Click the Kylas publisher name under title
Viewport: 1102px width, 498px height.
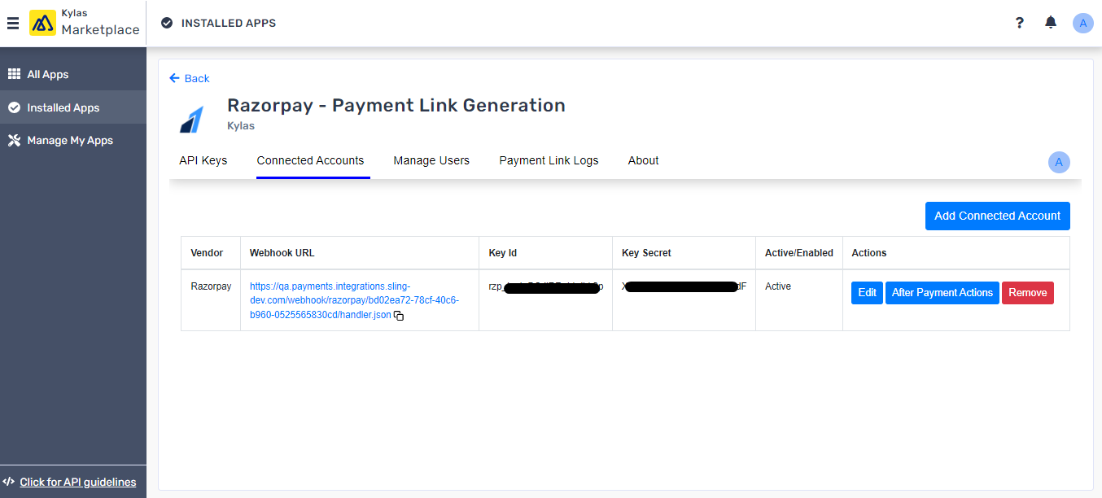(241, 126)
